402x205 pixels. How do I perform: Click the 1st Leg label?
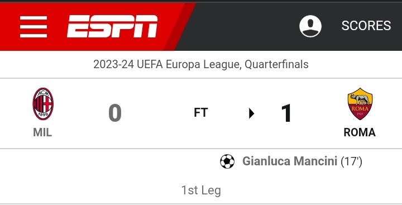point(201,190)
